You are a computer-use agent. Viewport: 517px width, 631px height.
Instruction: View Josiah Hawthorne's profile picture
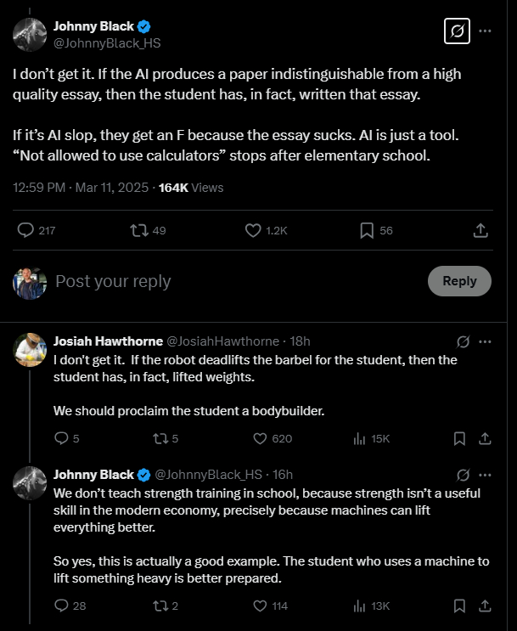click(x=30, y=348)
